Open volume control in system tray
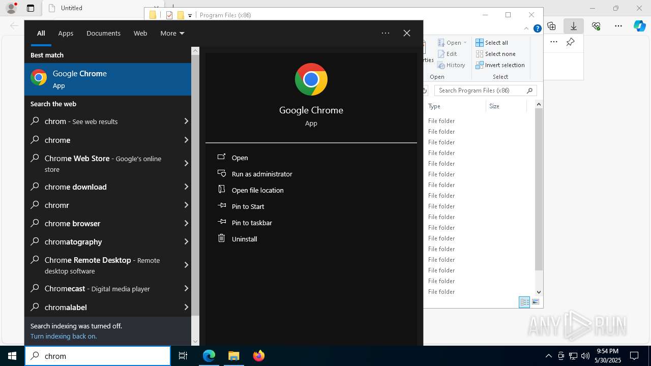651x366 pixels. 585,356
